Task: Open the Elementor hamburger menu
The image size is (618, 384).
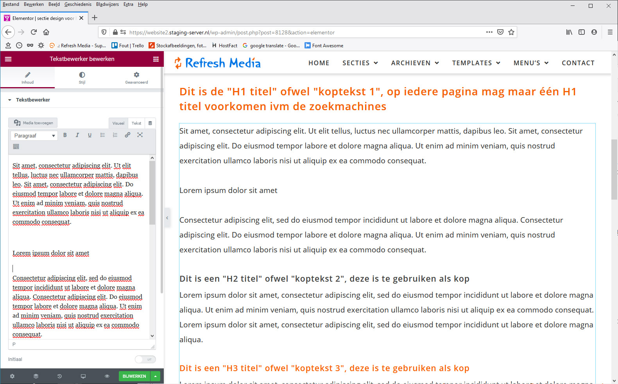Action: pyautogui.click(x=8, y=59)
